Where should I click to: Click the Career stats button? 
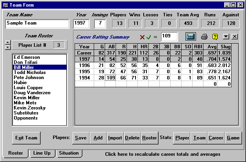(x=216, y=137)
